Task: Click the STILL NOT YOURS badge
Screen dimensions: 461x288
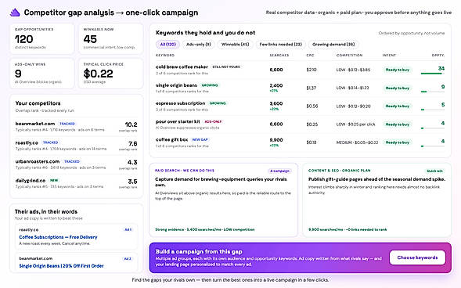Action: coord(226,67)
